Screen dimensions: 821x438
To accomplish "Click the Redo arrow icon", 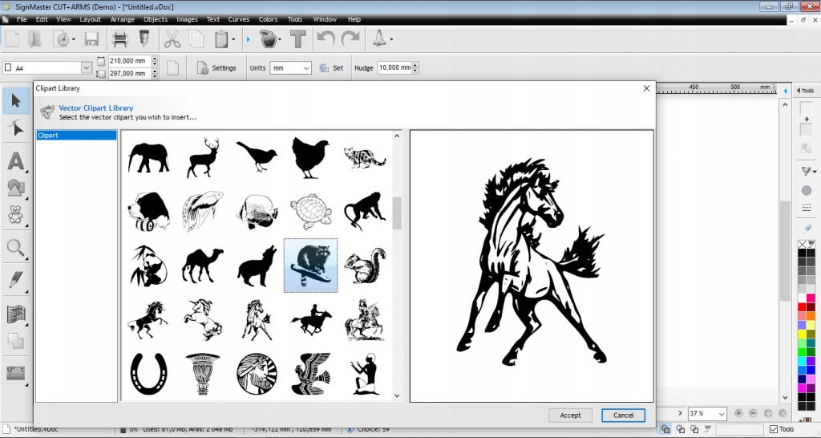I will 350,39.
